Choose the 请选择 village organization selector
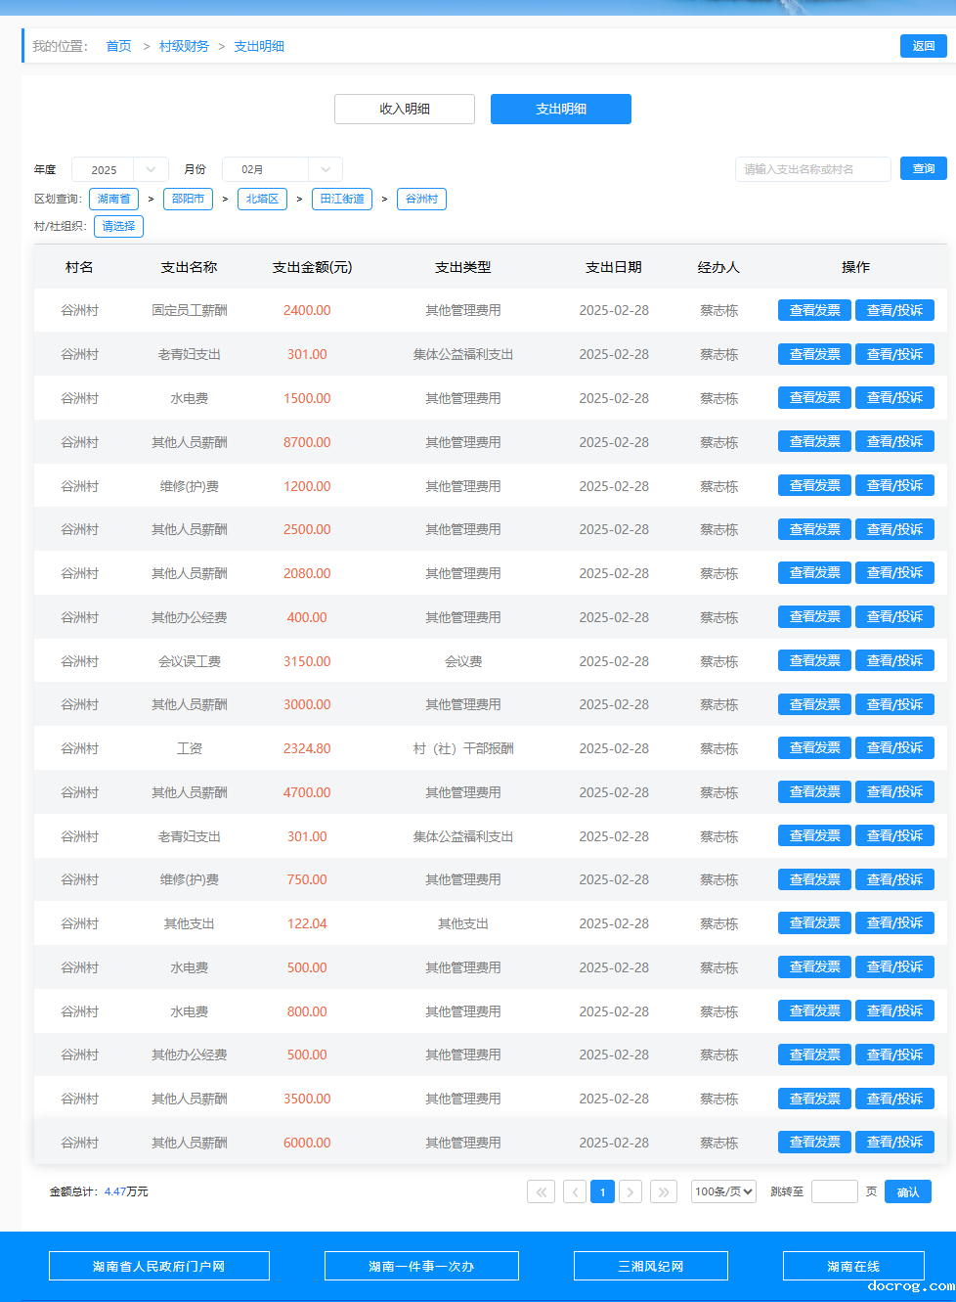 pos(119,226)
